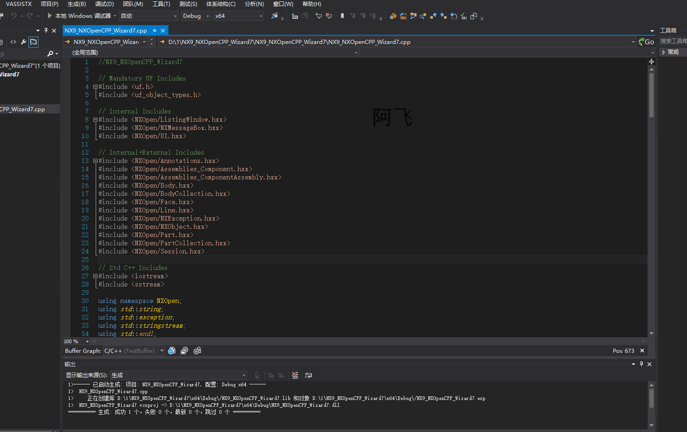This screenshot has width=687, height=432.
Task: Open the 体系结构(C) menu
Action: (221, 4)
